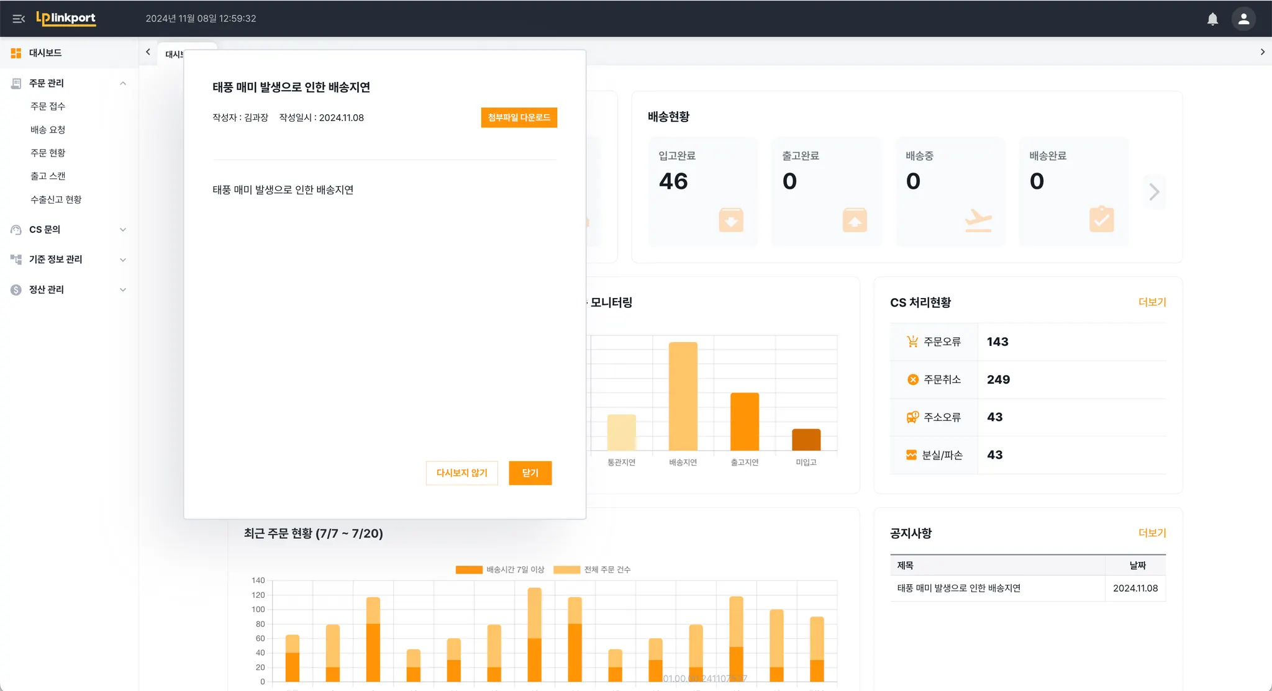Open the 수출신고 현황 menu item
This screenshot has height=691, width=1272.
pyautogui.click(x=56, y=199)
